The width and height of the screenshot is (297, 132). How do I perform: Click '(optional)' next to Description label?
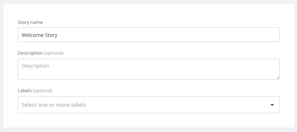click(54, 53)
